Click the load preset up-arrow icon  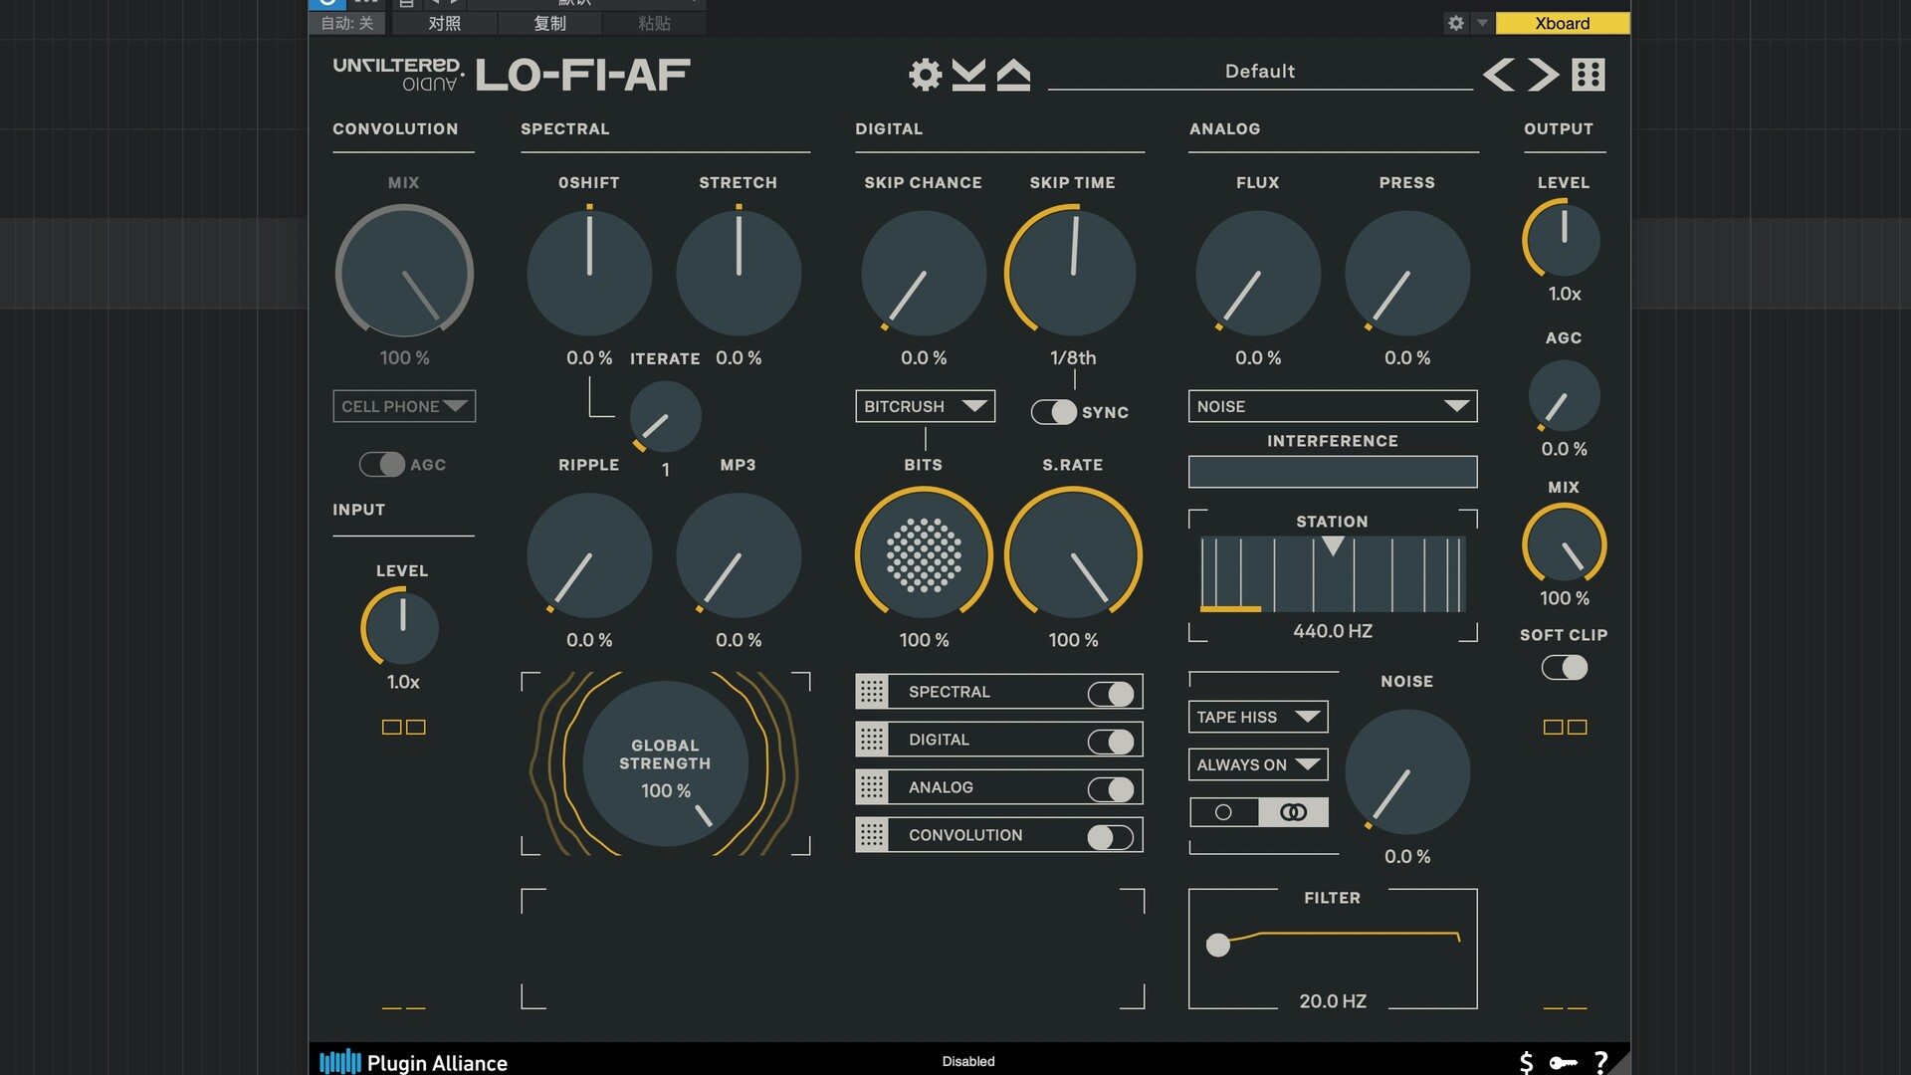[x=1013, y=75]
